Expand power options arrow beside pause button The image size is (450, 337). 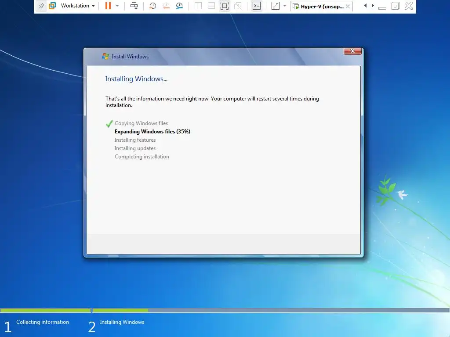(117, 6)
